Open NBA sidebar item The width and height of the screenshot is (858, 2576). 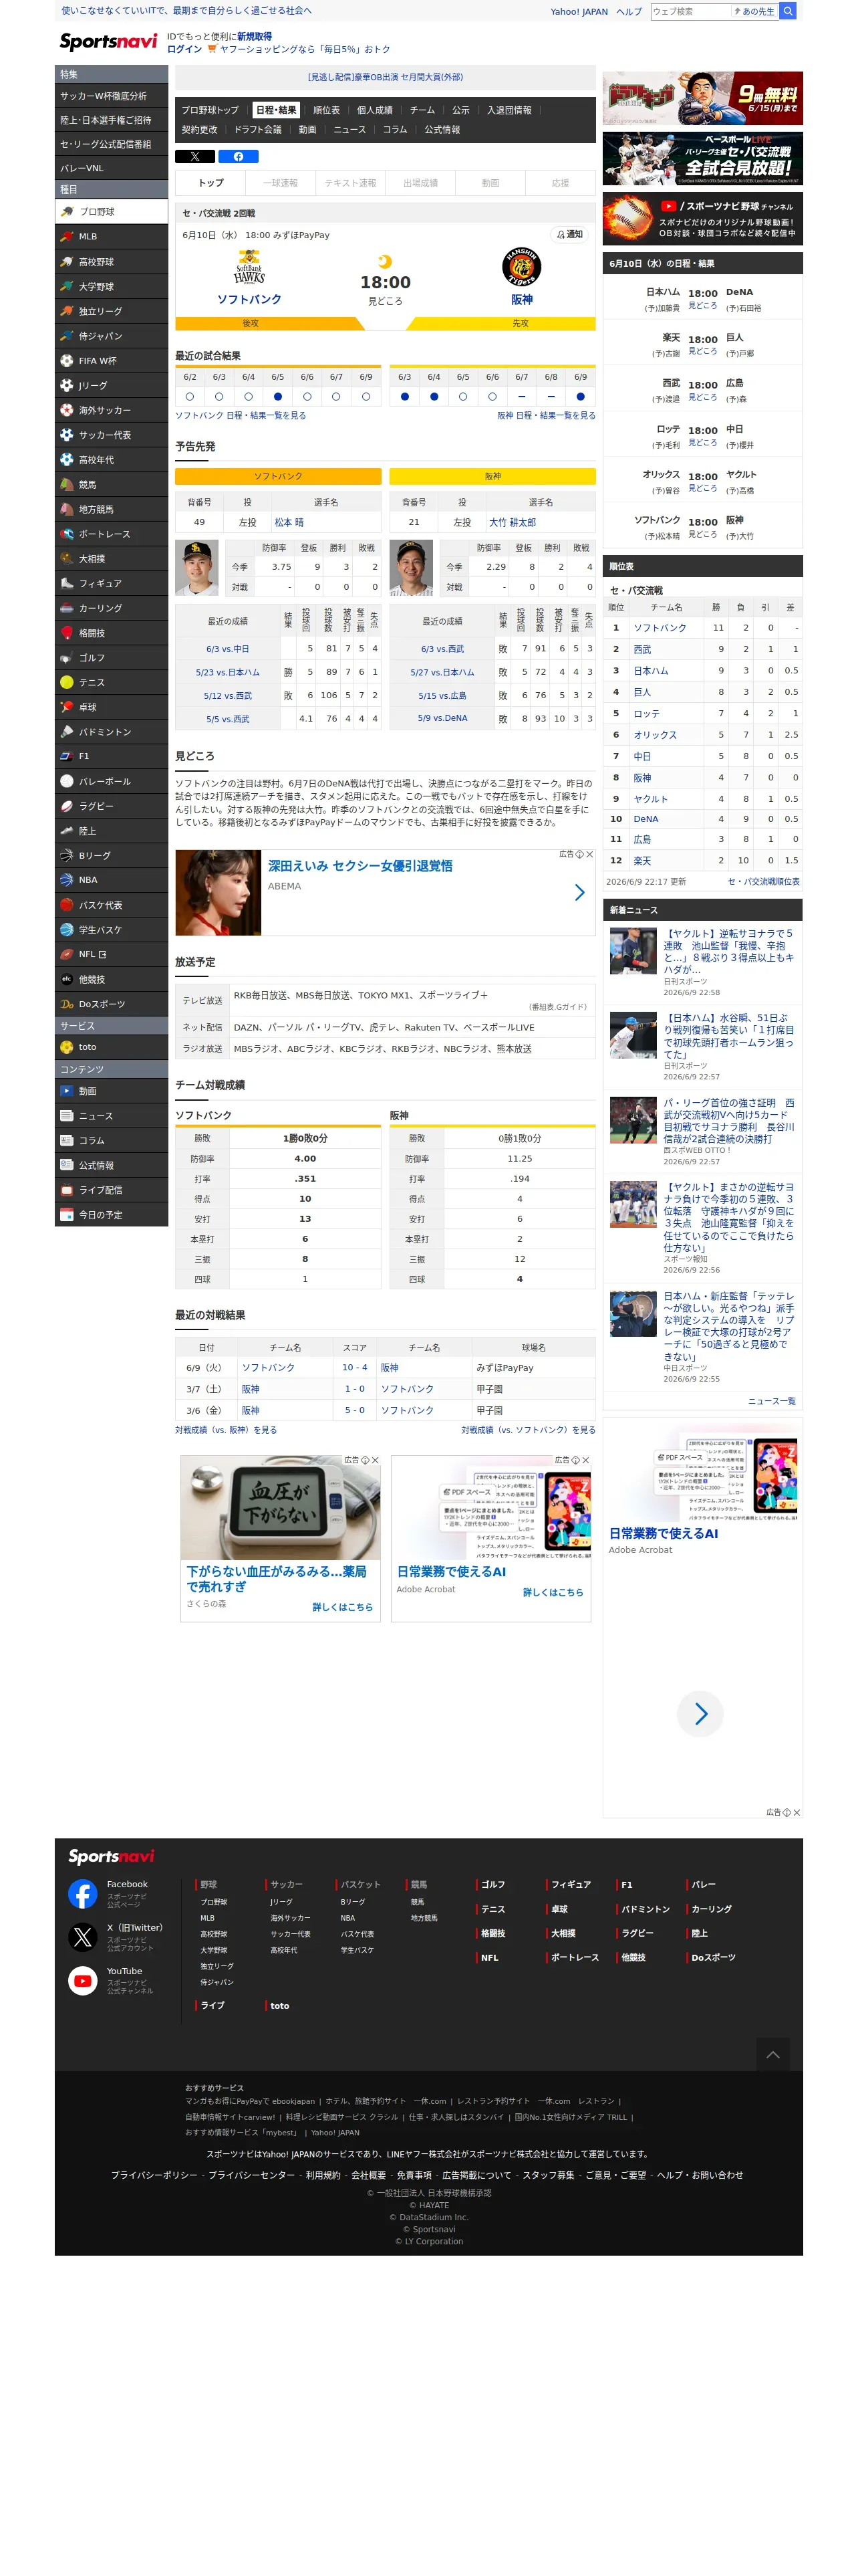pos(111,880)
